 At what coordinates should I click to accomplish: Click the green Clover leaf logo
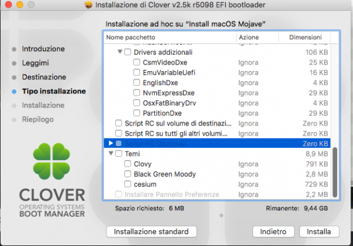[52, 161]
